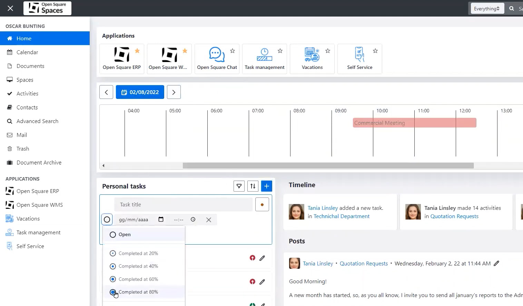Open Quotation Requests link in post header
Viewport: 523px width, 306px height.
tap(364, 263)
